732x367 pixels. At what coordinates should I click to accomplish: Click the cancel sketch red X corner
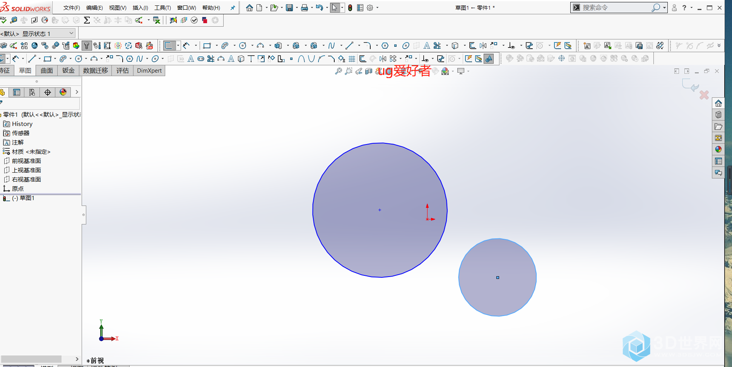click(704, 95)
